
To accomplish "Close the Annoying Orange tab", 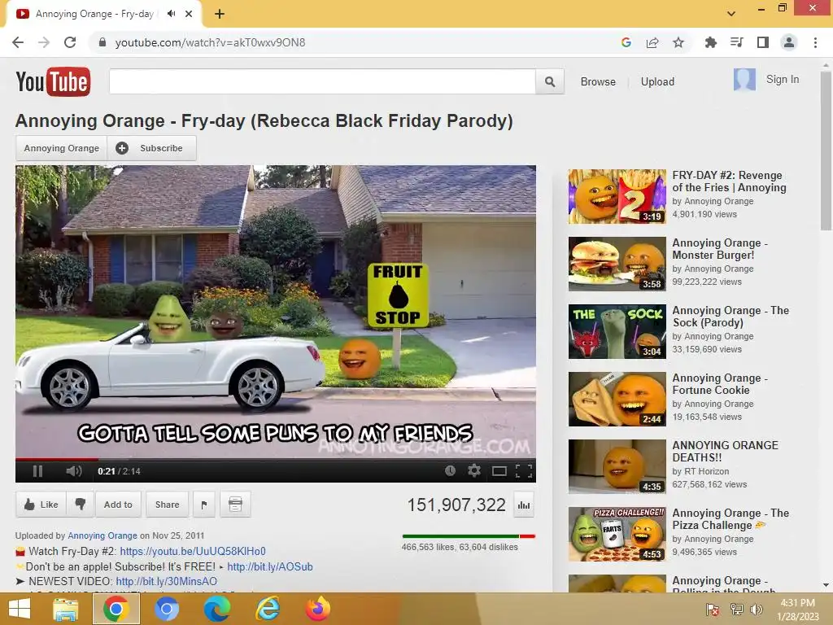I will (189, 14).
